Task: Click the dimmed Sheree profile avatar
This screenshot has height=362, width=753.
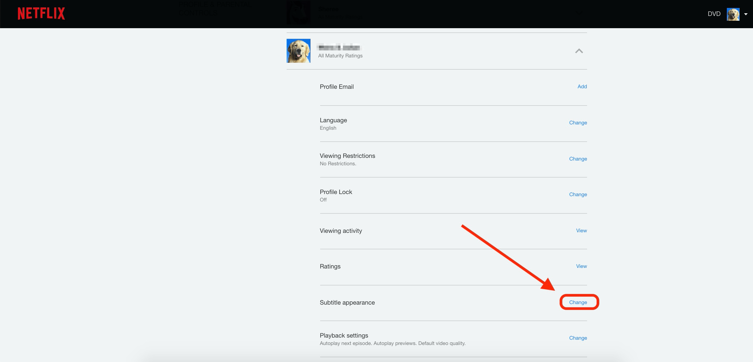Action: click(298, 12)
